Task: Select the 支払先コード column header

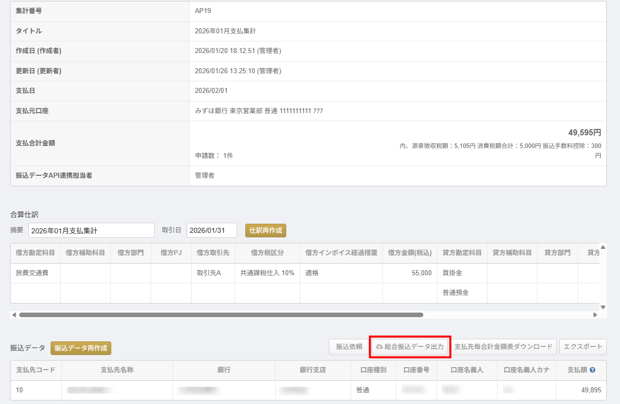Action: tap(36, 370)
